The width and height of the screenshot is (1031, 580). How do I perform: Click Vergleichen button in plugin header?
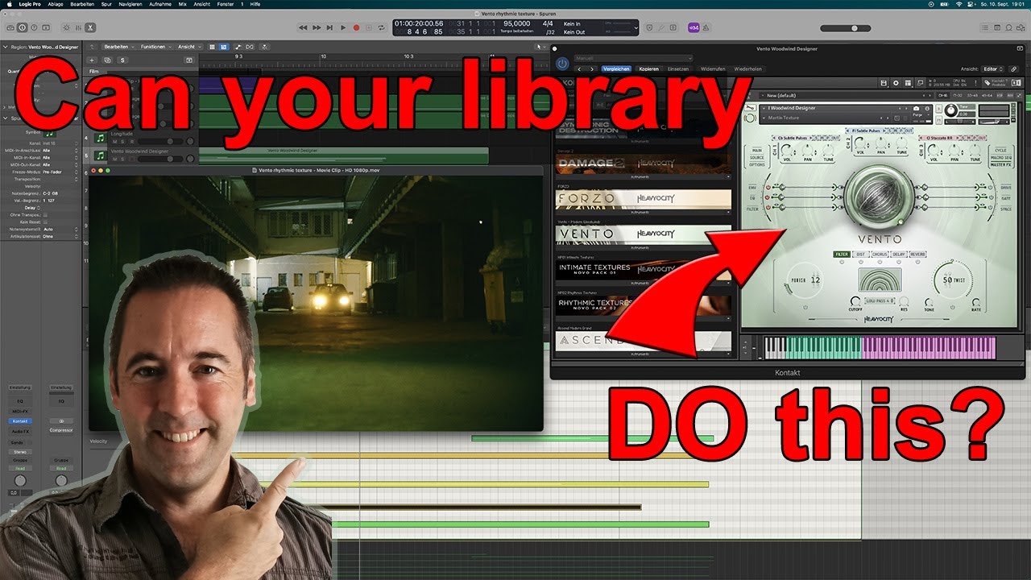point(616,68)
